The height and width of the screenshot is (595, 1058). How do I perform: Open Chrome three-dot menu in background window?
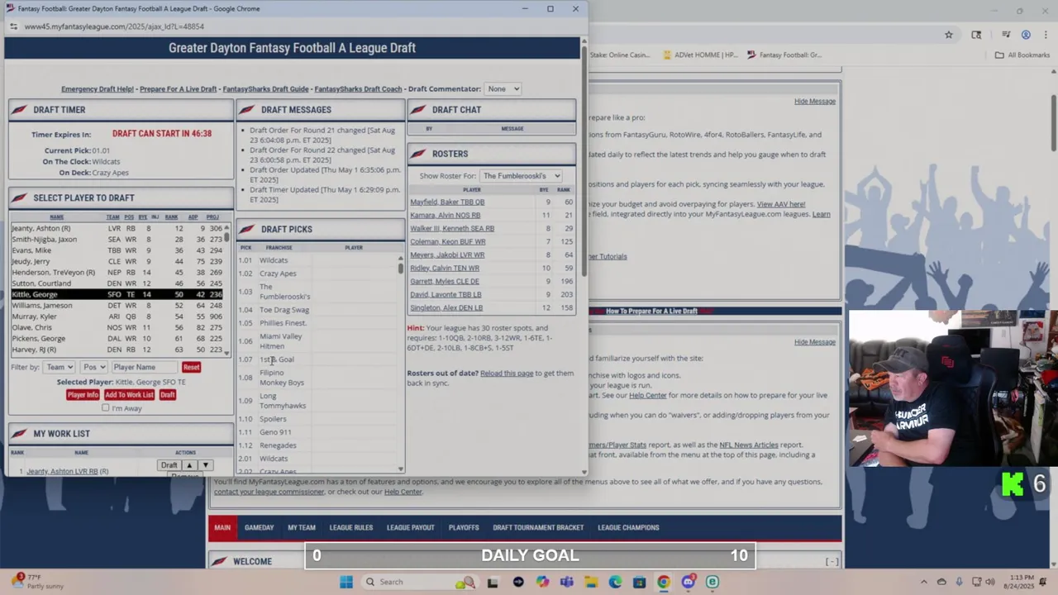1045,35
